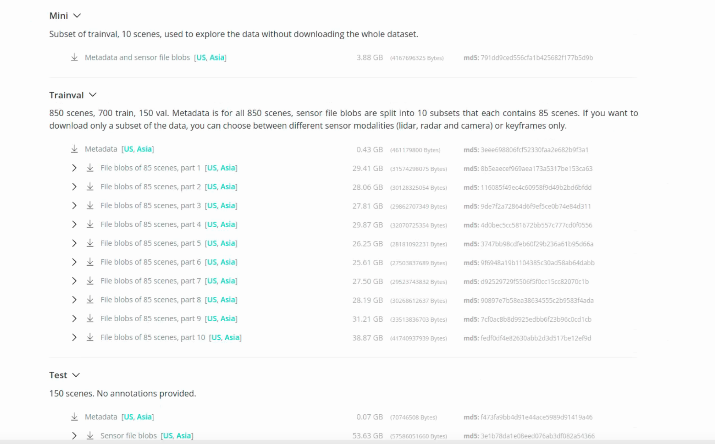Click download icon for part 6 file blobs
The height and width of the screenshot is (444, 715).
click(x=90, y=262)
